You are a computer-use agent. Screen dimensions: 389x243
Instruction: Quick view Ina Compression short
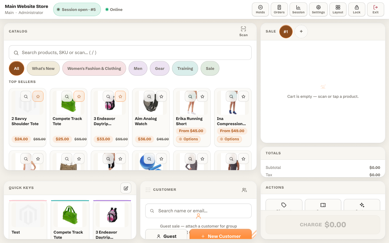click(x=231, y=96)
